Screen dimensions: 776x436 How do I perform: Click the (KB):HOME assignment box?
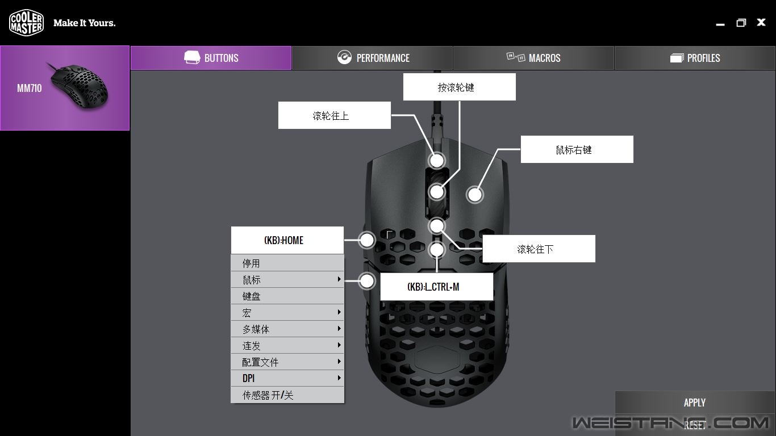(x=287, y=240)
